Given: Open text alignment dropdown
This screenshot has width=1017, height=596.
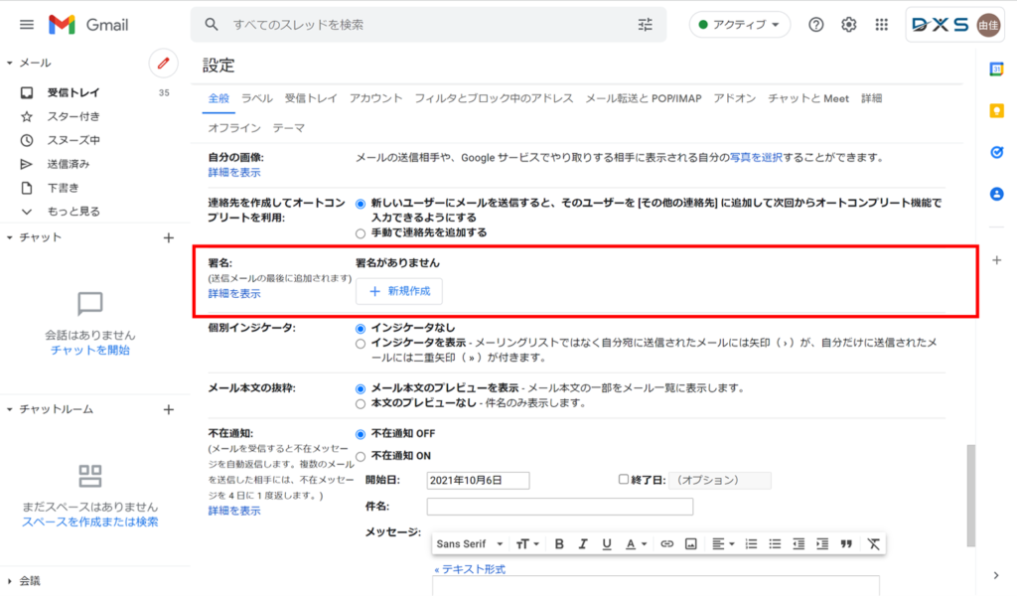Looking at the screenshot, I should (723, 544).
